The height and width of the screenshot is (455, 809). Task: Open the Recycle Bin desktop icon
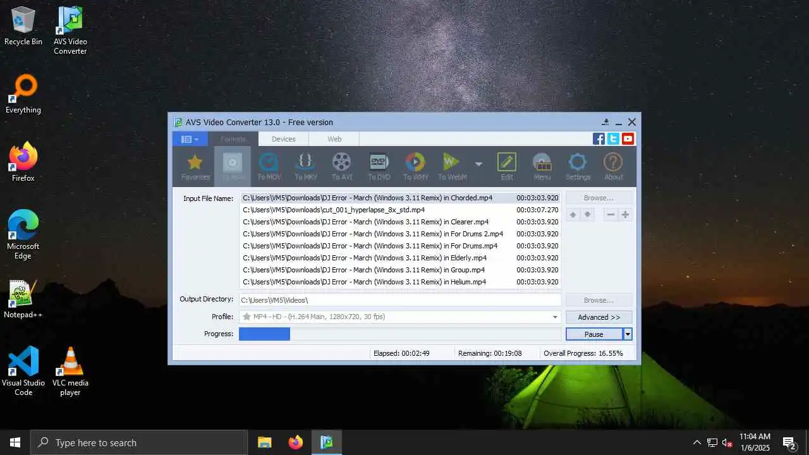(x=23, y=26)
